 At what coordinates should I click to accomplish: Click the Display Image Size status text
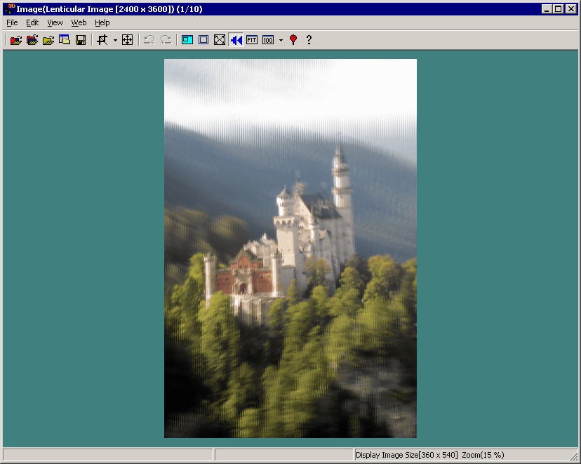click(406, 455)
